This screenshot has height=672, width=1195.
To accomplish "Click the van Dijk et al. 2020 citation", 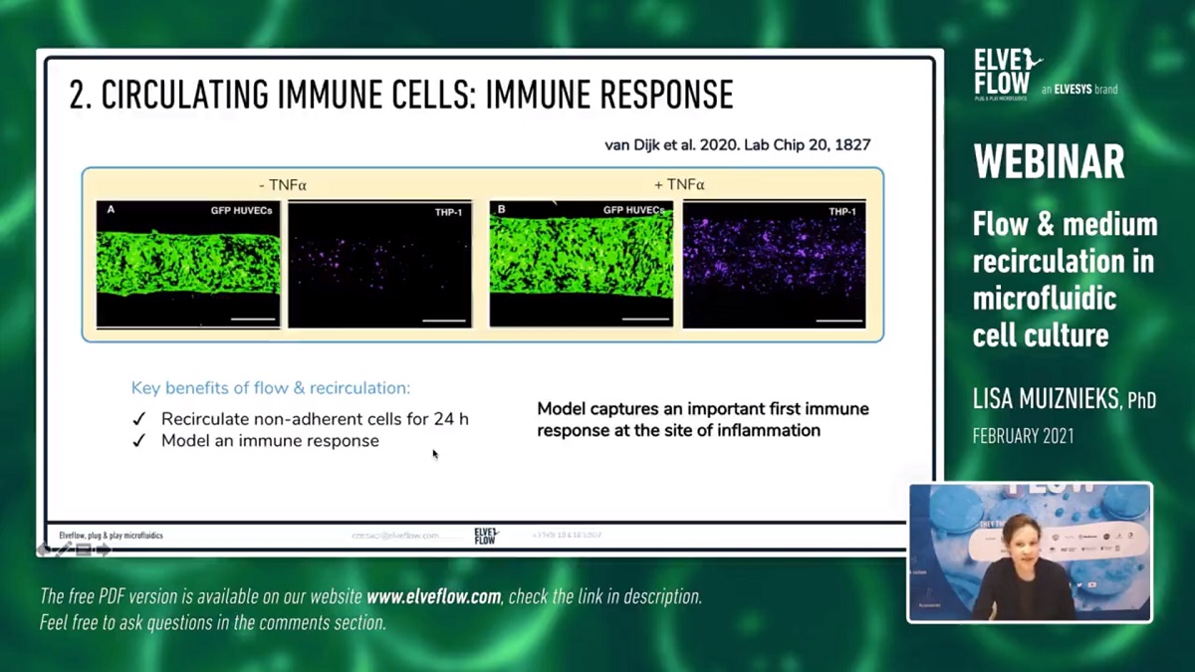I will coord(737,145).
